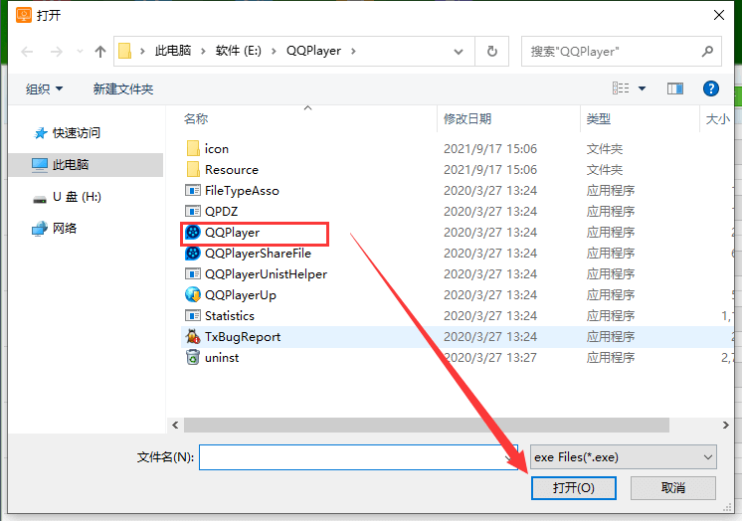This screenshot has height=521, width=742.
Task: Open the 组织 menu
Action: coord(44,88)
